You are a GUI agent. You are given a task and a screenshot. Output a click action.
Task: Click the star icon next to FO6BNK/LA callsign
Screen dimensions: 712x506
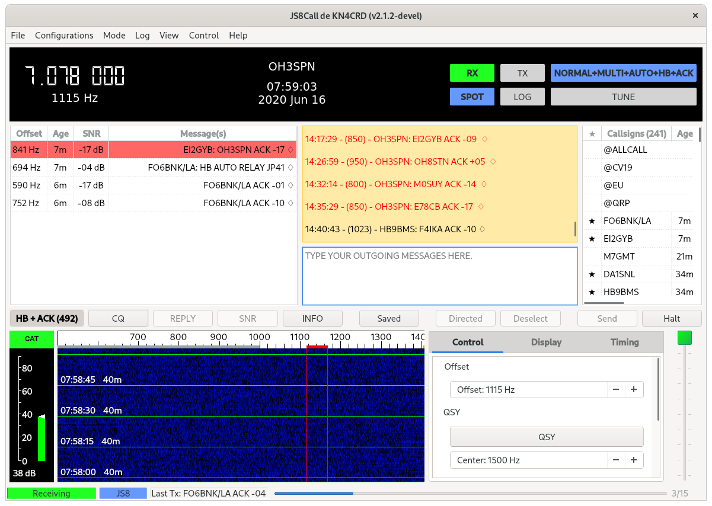(x=592, y=221)
